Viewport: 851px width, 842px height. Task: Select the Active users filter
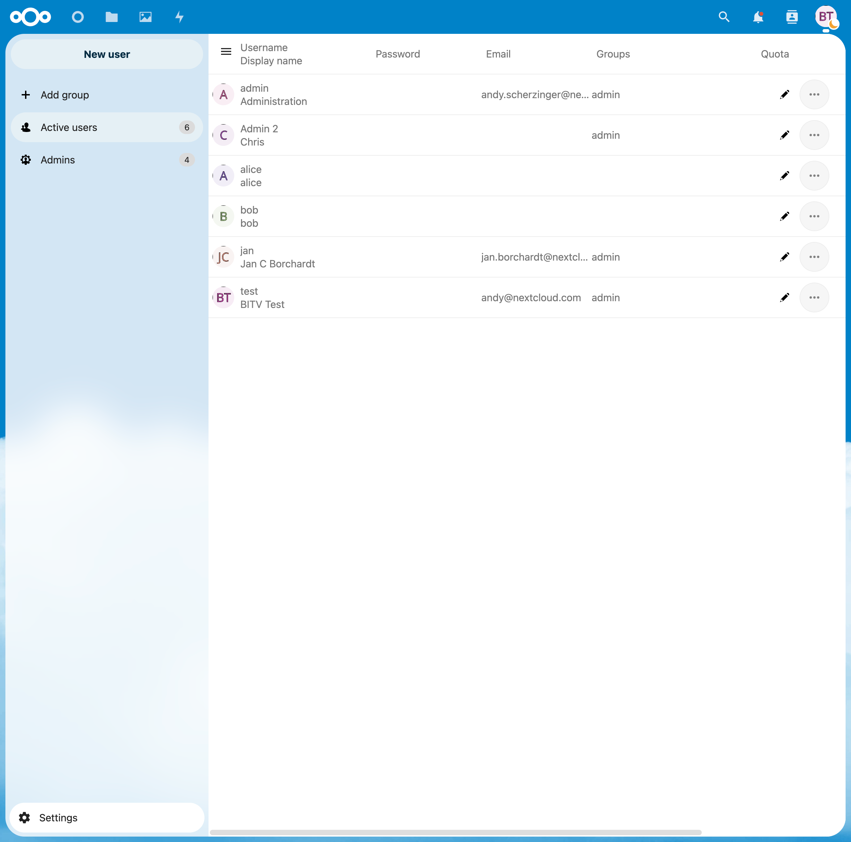click(68, 127)
